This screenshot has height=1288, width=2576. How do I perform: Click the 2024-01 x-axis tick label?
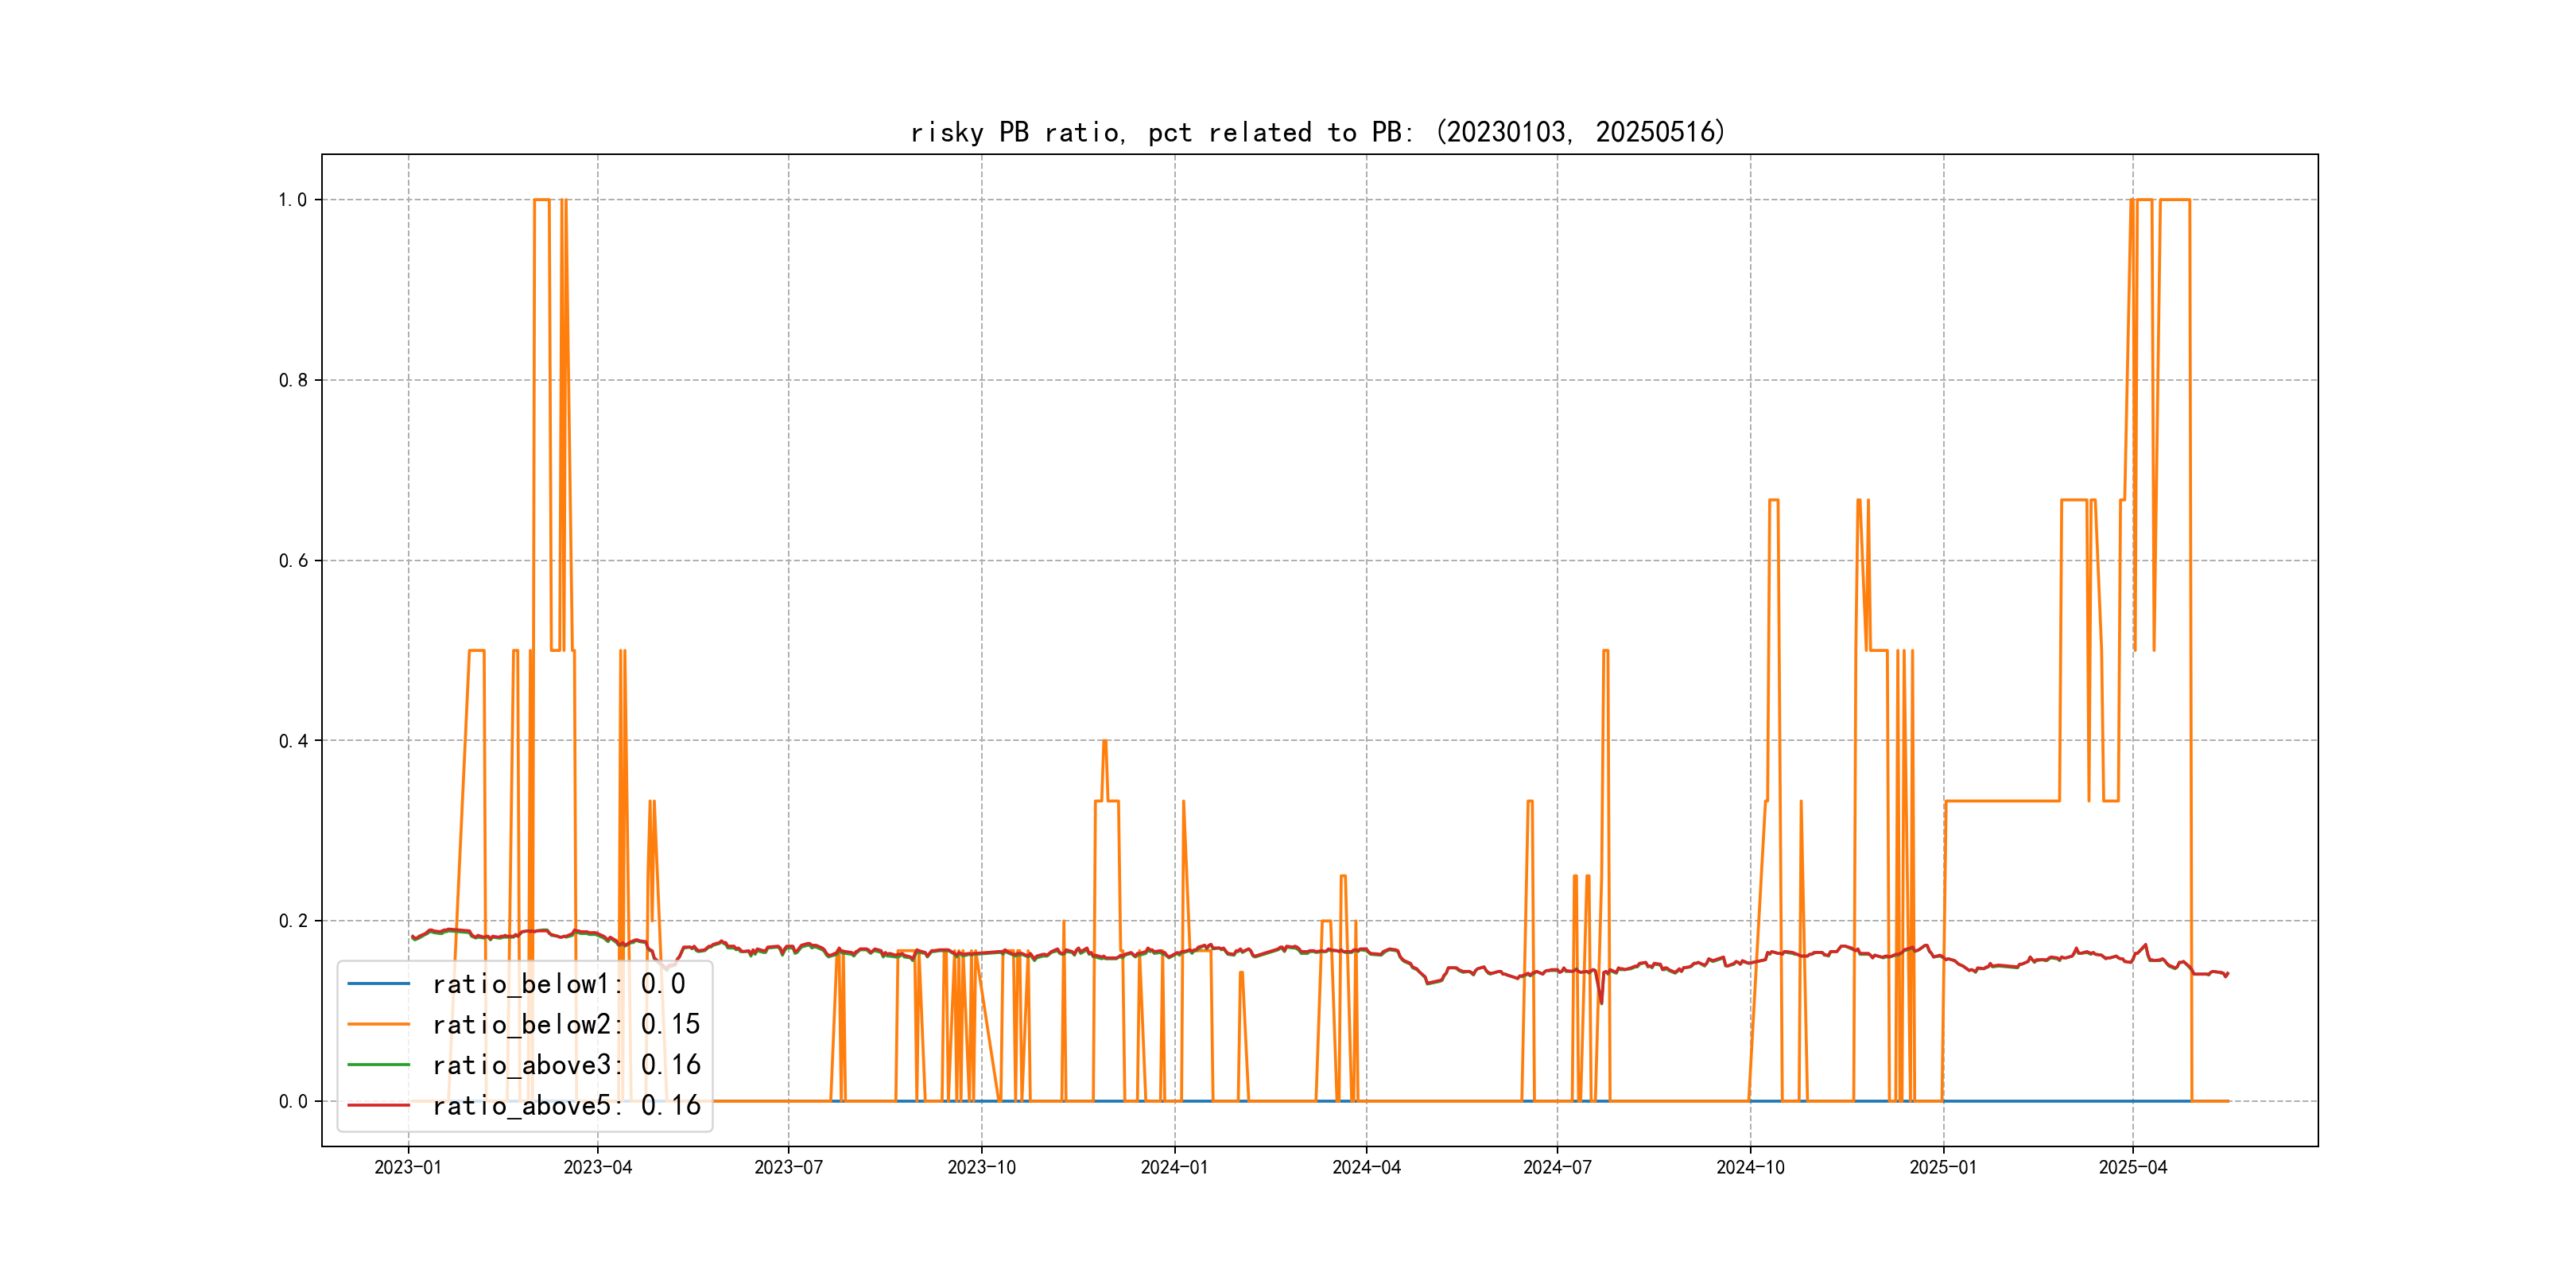tap(1174, 1167)
